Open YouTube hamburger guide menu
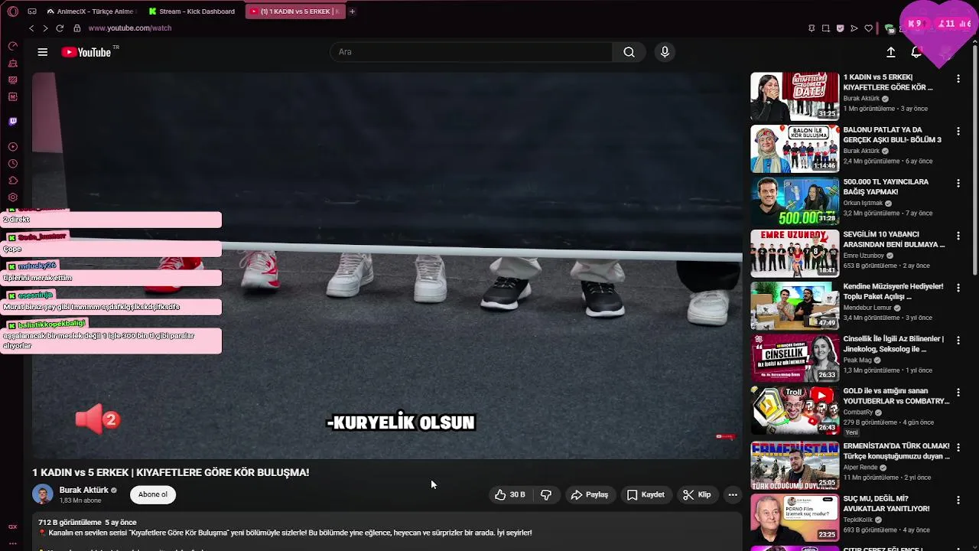 click(43, 52)
